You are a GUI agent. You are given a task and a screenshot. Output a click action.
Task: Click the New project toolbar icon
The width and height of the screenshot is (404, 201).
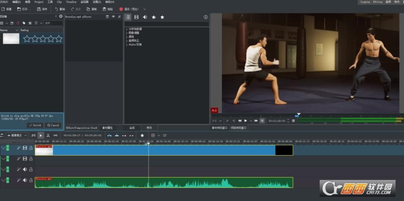tap(3, 9)
